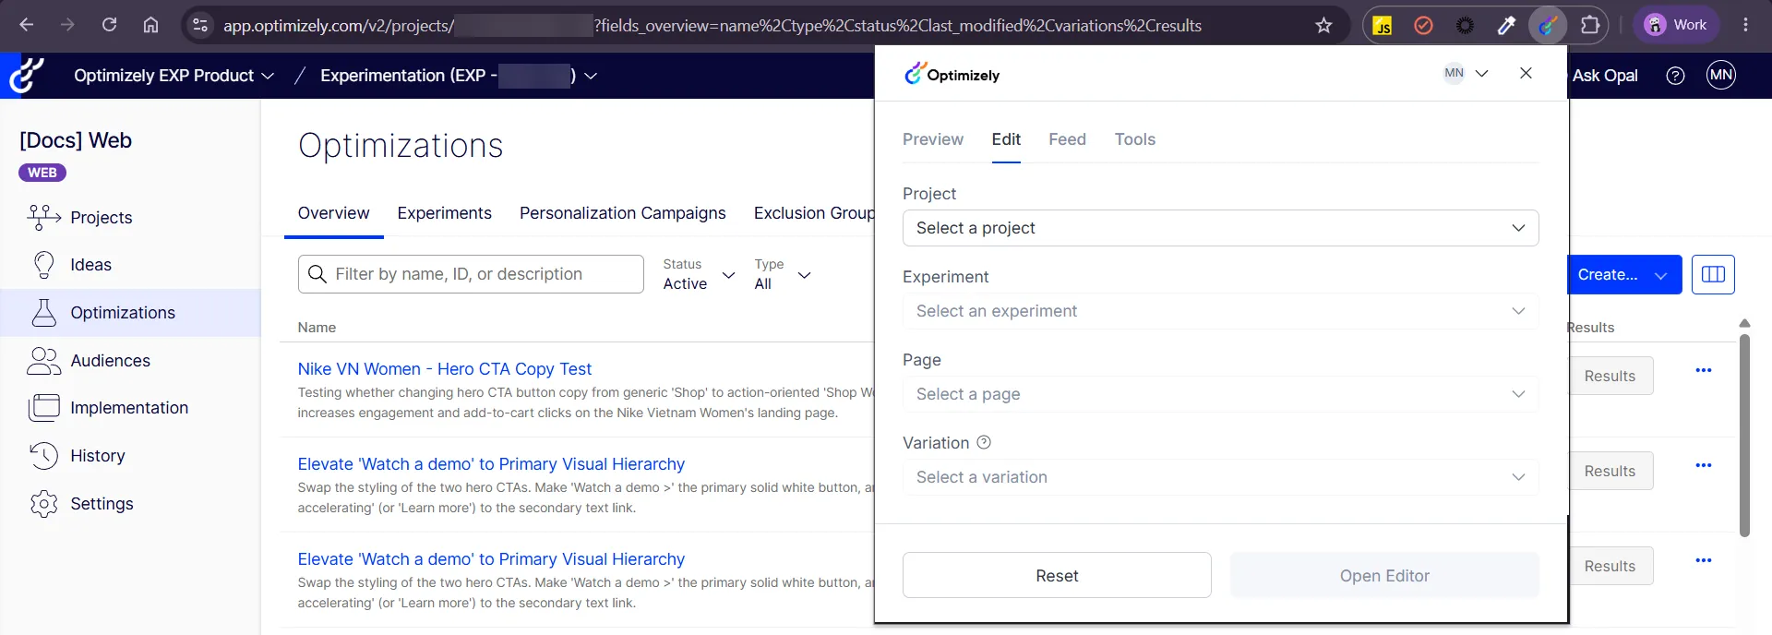Open the Type All filter dropdown
Screen dimensions: 1772x635
783,274
